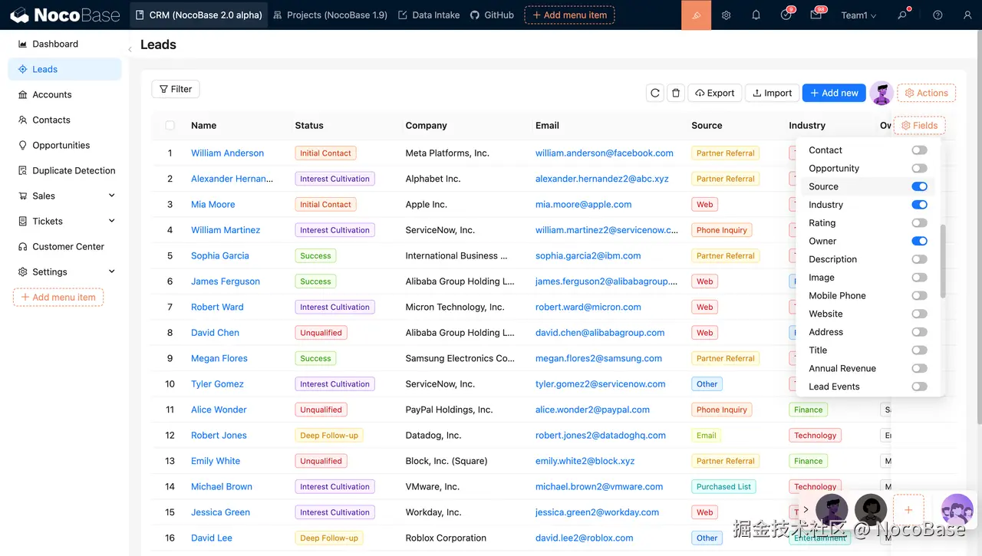Open the William Anderson lead link
Image resolution: width=982 pixels, height=556 pixels.
(227, 153)
